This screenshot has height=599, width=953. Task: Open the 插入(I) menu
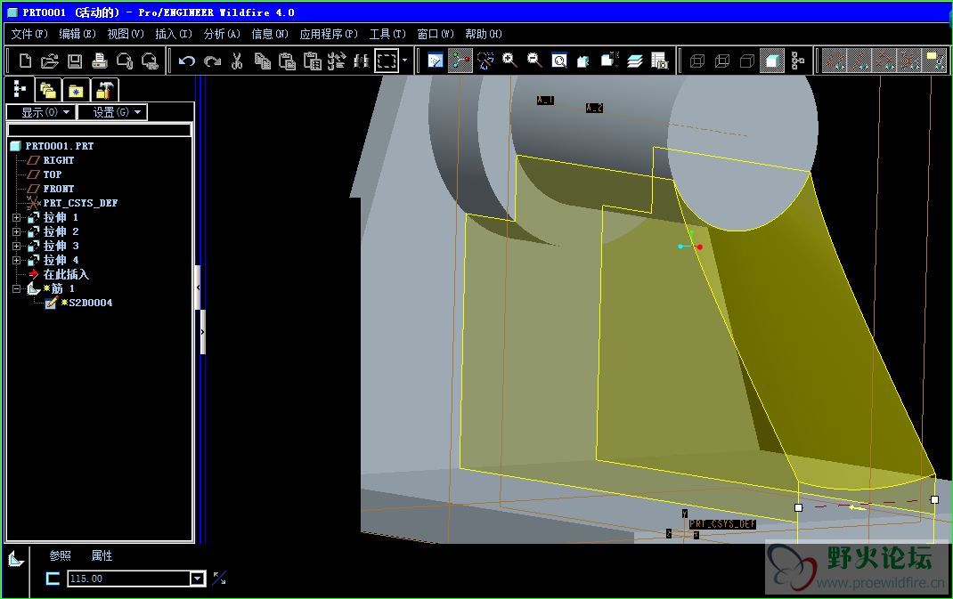tap(173, 34)
